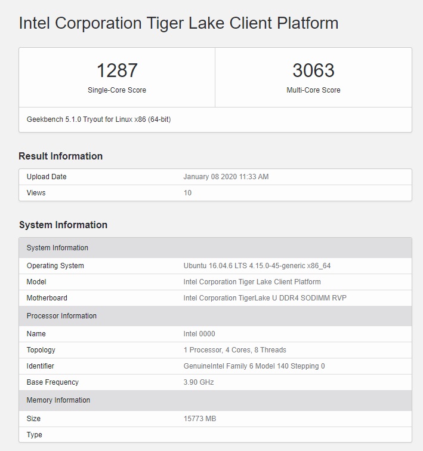Click the Processor Information header row

coord(215,316)
